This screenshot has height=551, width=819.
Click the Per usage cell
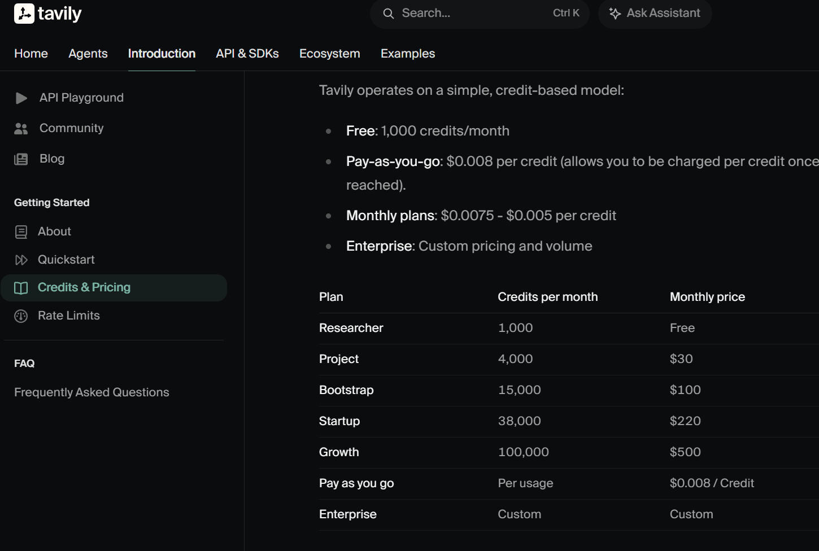tap(525, 483)
